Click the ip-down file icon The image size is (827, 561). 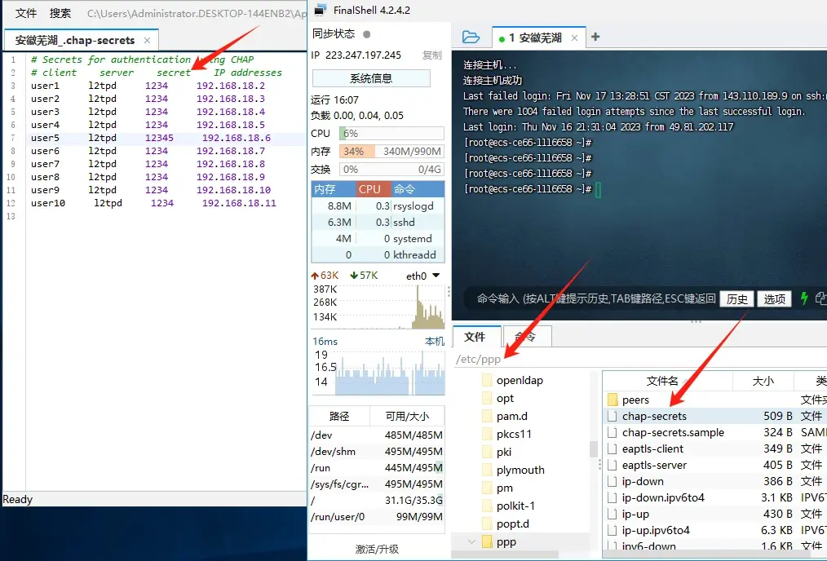[612, 481]
